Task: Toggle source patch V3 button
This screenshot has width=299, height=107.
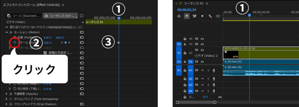Action: 179,44
